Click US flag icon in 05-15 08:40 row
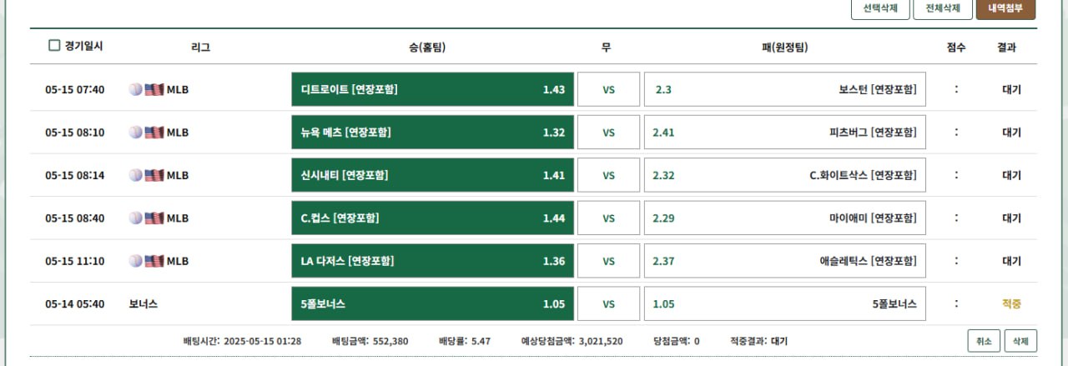This screenshot has width=1068, height=366. point(154,218)
